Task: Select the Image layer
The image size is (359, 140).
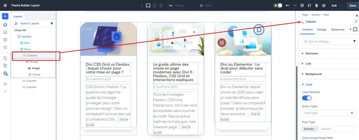Action: 33,68
